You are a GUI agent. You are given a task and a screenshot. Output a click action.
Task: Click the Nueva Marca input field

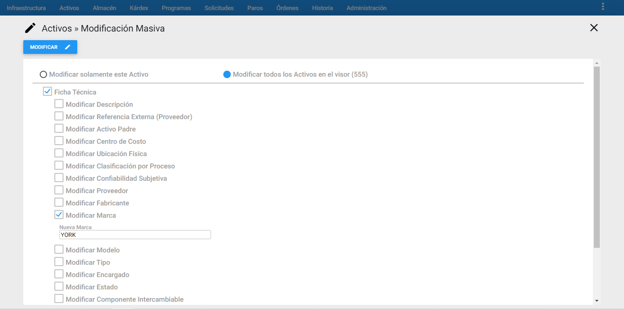click(135, 235)
